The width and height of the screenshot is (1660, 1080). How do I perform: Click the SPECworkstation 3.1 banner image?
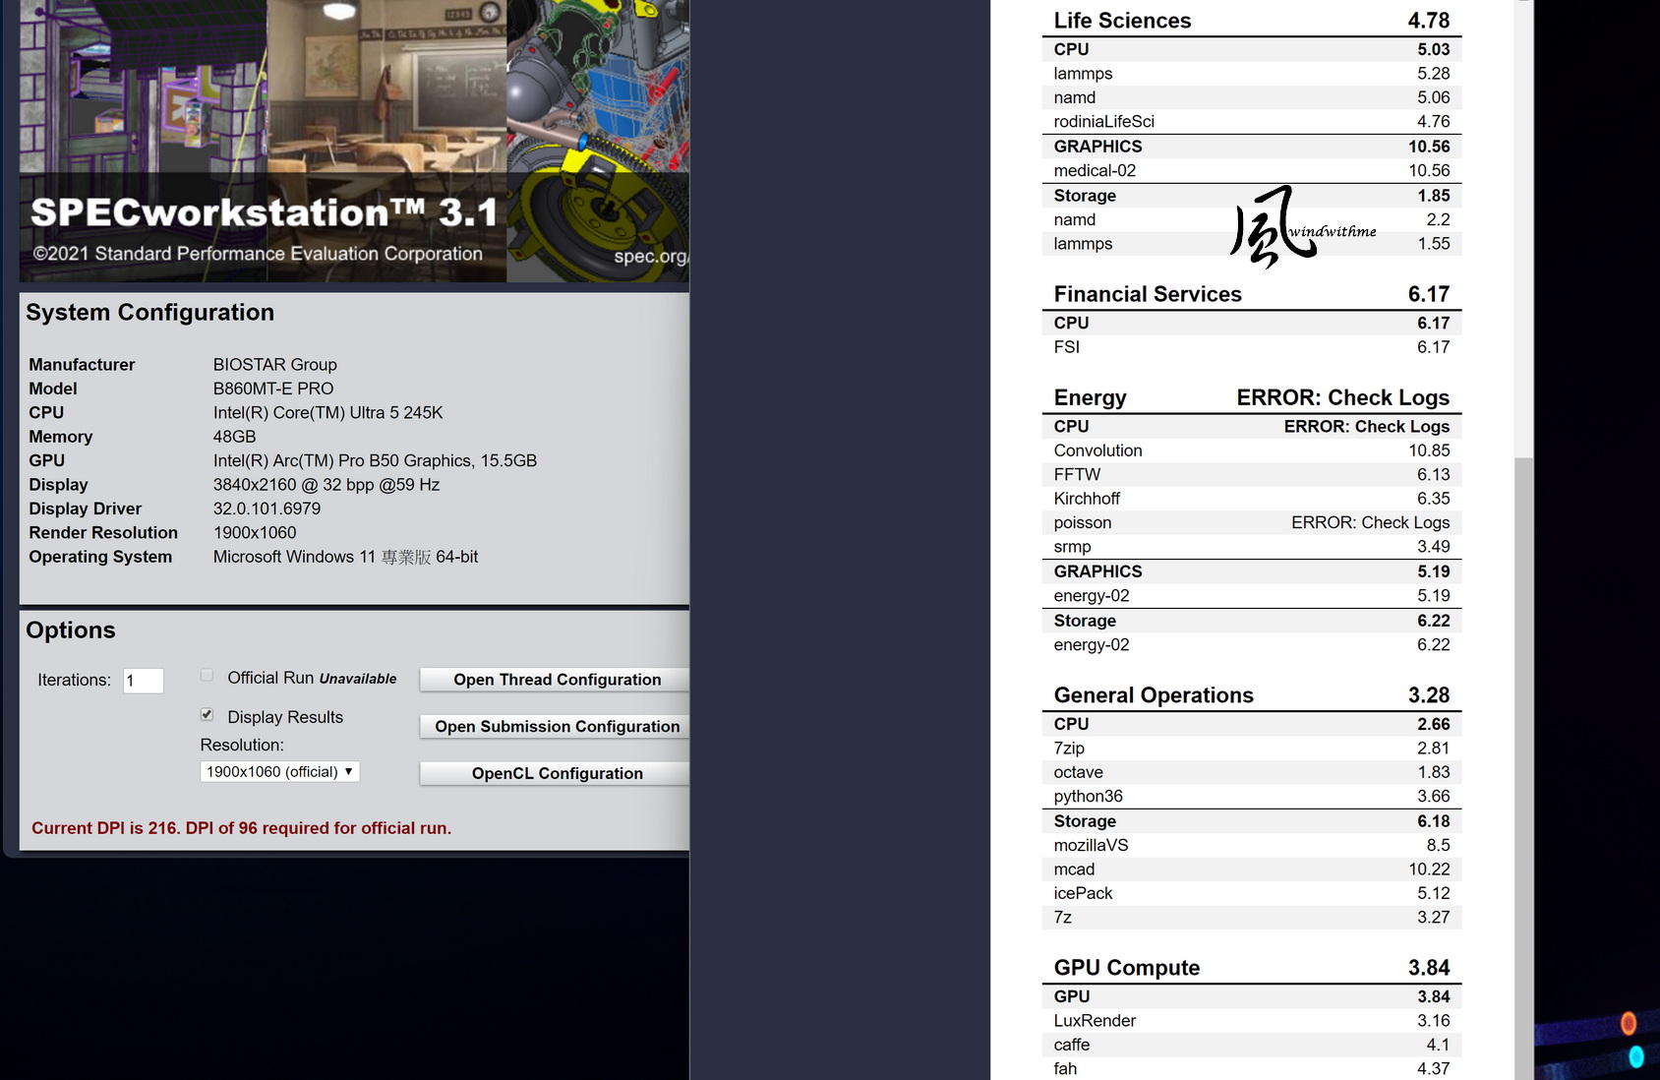(354, 142)
